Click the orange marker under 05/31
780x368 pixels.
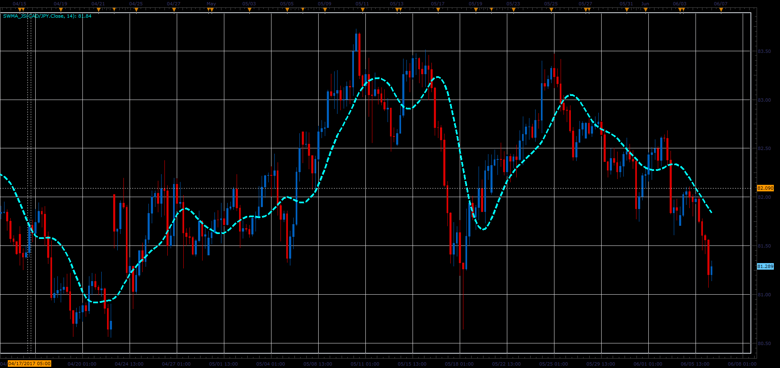(627, 10)
